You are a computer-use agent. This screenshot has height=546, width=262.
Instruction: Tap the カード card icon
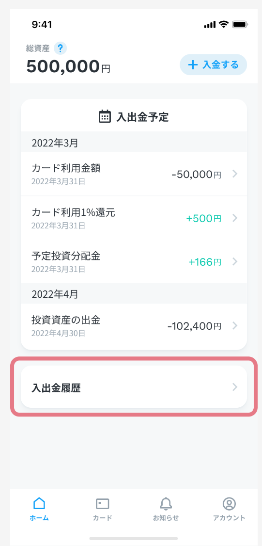[x=102, y=503]
